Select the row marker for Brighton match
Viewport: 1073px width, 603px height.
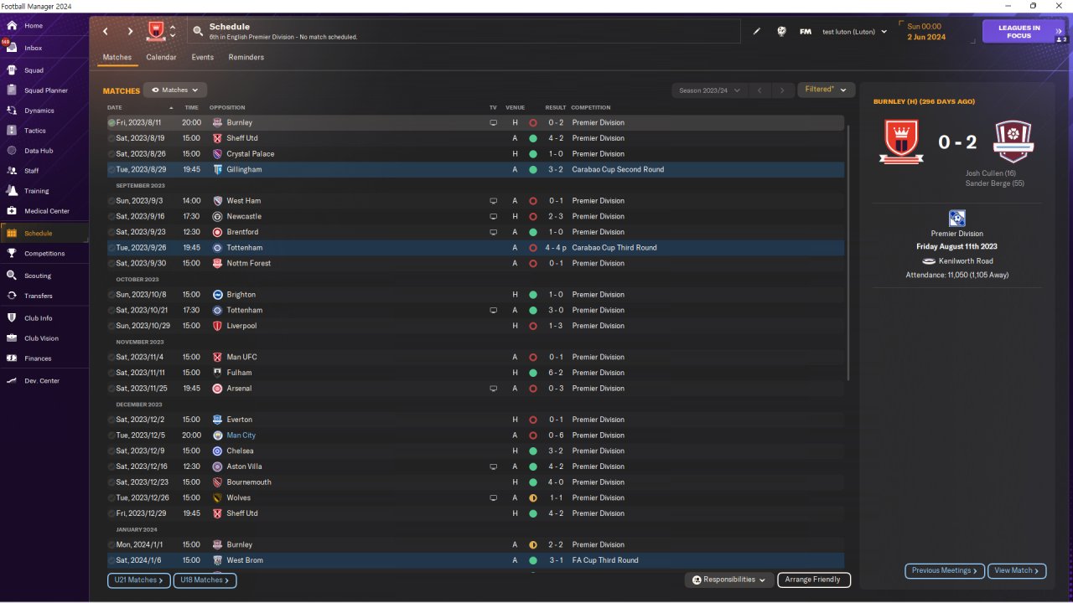click(111, 295)
